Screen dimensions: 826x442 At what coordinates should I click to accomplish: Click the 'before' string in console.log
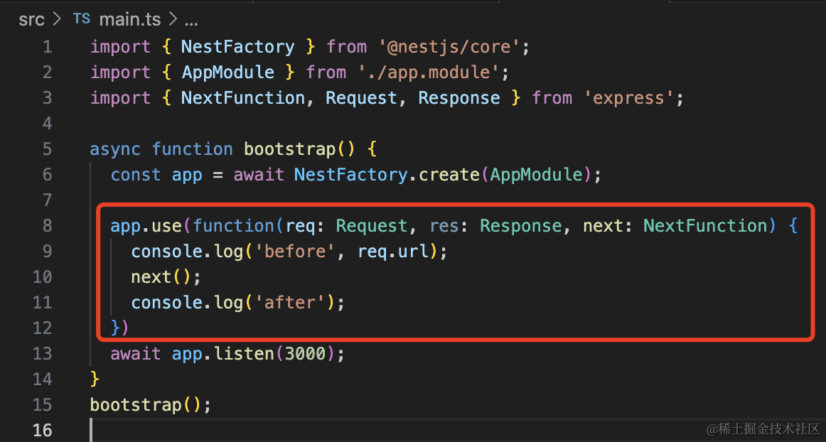tap(299, 252)
